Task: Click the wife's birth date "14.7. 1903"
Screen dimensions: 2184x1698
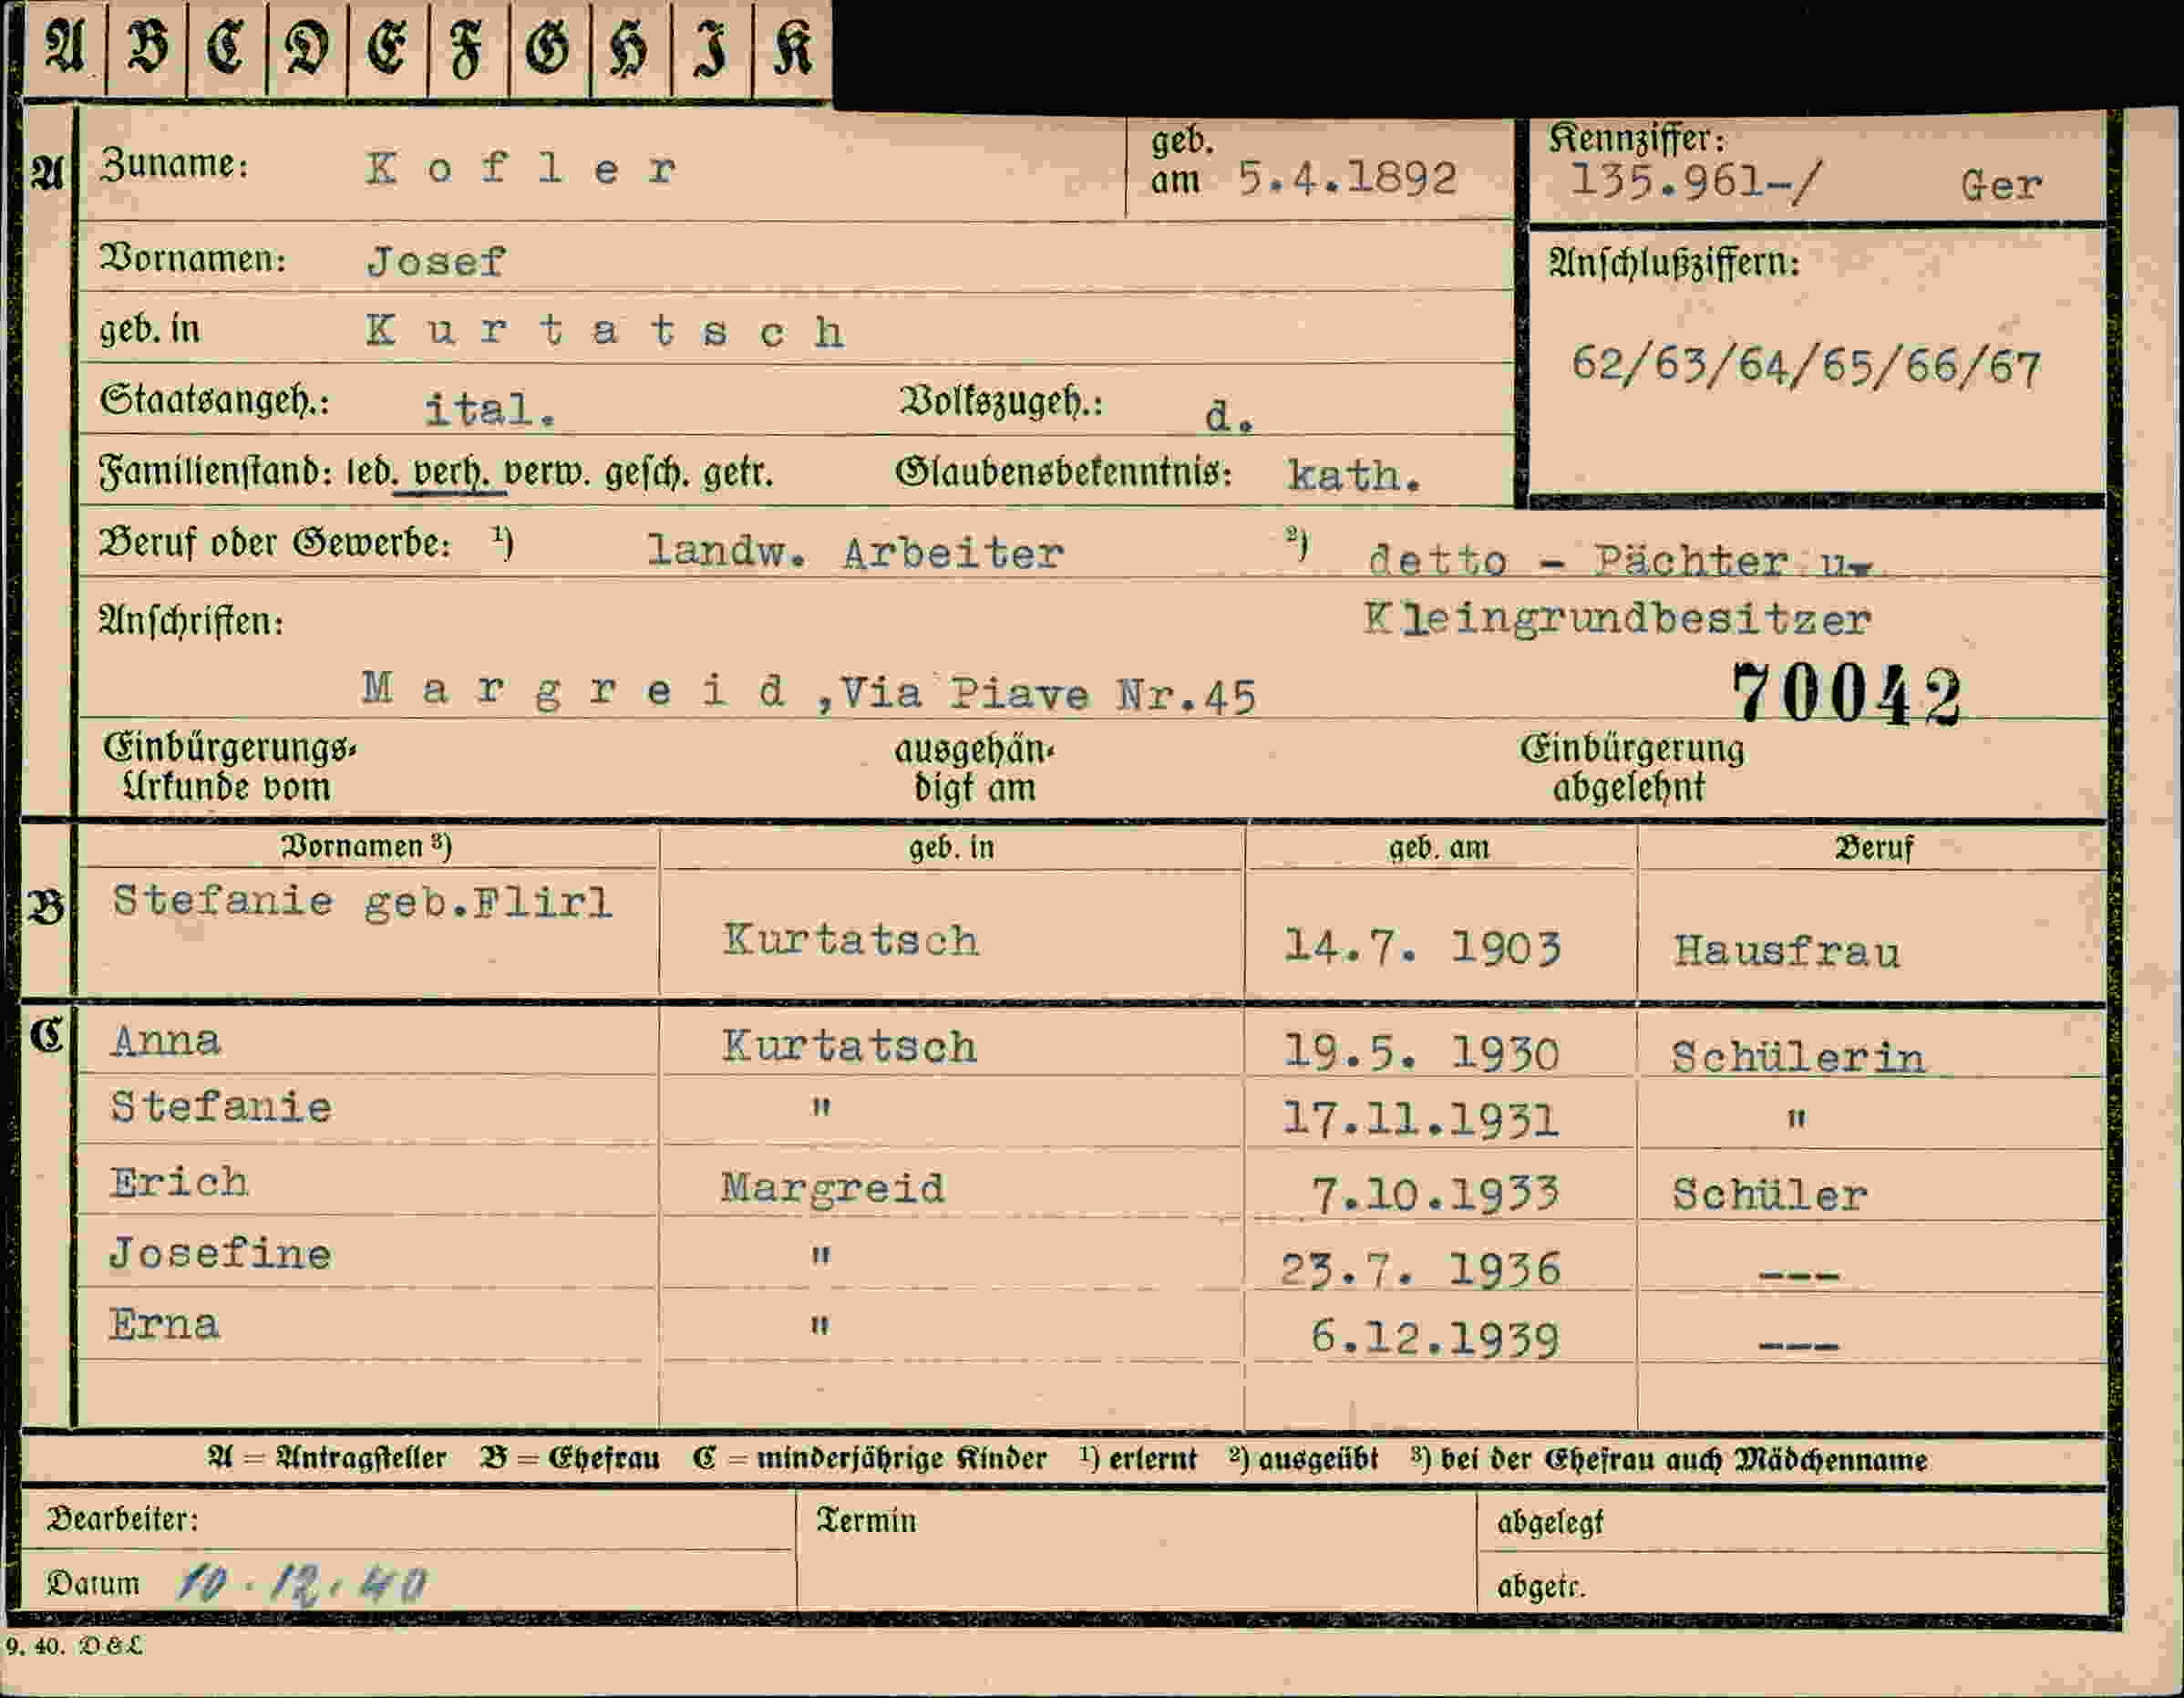Action: 1422,947
